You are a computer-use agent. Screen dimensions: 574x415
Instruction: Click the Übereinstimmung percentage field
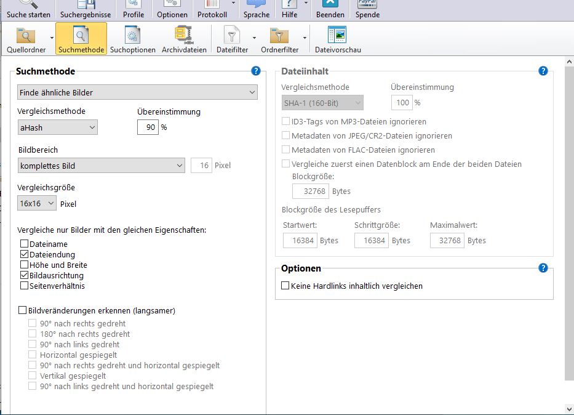[148, 127]
